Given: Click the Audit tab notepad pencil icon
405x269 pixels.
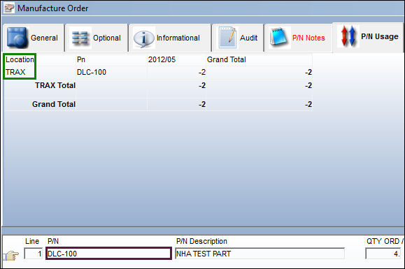Looking at the screenshot, I should pyautogui.click(x=227, y=38).
